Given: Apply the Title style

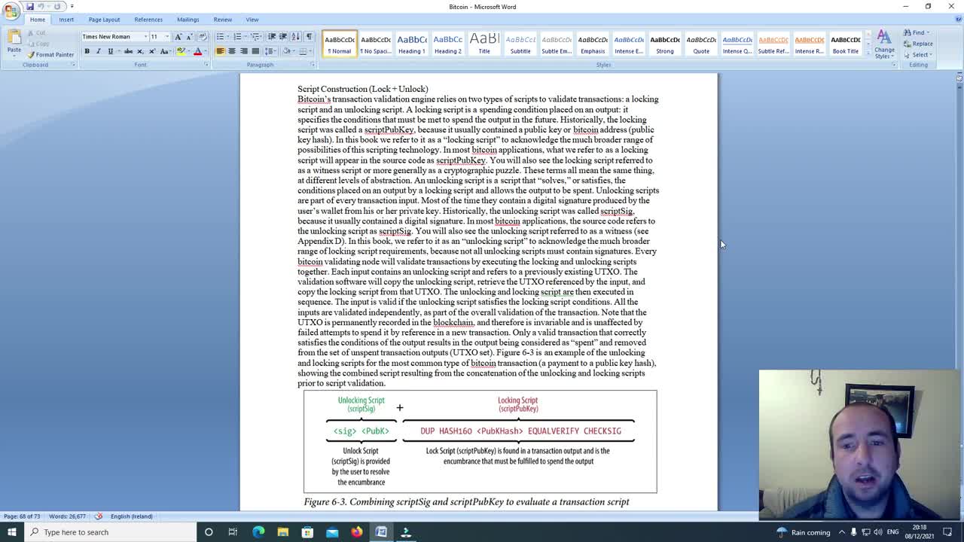Looking at the screenshot, I should (484, 44).
